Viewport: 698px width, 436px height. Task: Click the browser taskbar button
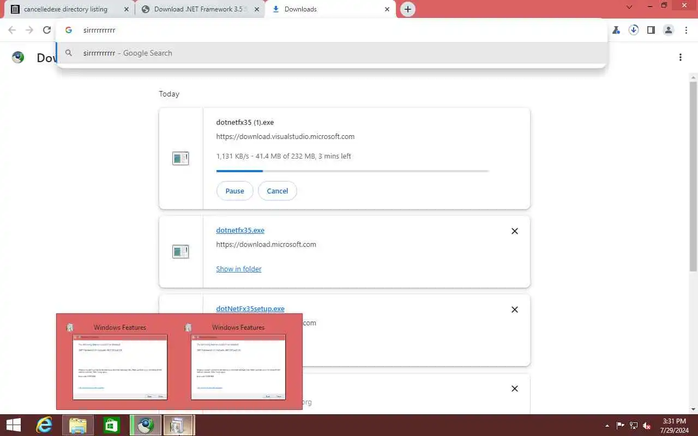click(x=145, y=425)
